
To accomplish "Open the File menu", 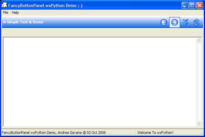I will 5,12.
